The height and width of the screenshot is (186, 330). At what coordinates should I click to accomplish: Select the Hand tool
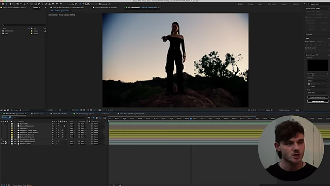tap(10, 4)
